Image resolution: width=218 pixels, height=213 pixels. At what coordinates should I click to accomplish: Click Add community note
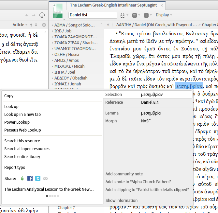point(124,174)
